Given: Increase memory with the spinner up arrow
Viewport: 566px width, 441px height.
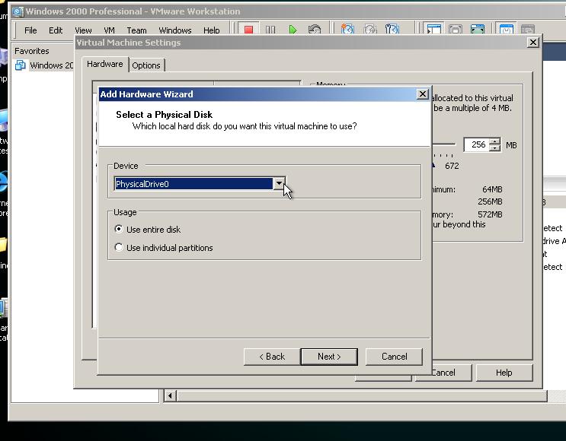Looking at the screenshot, I should [495, 141].
